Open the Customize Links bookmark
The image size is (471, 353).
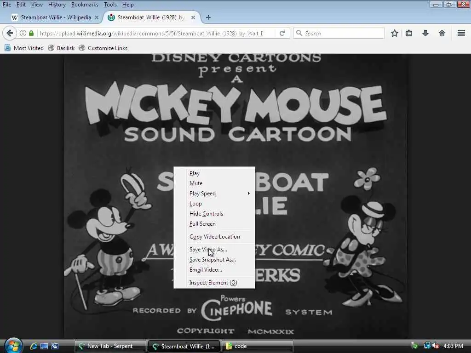coord(103,48)
